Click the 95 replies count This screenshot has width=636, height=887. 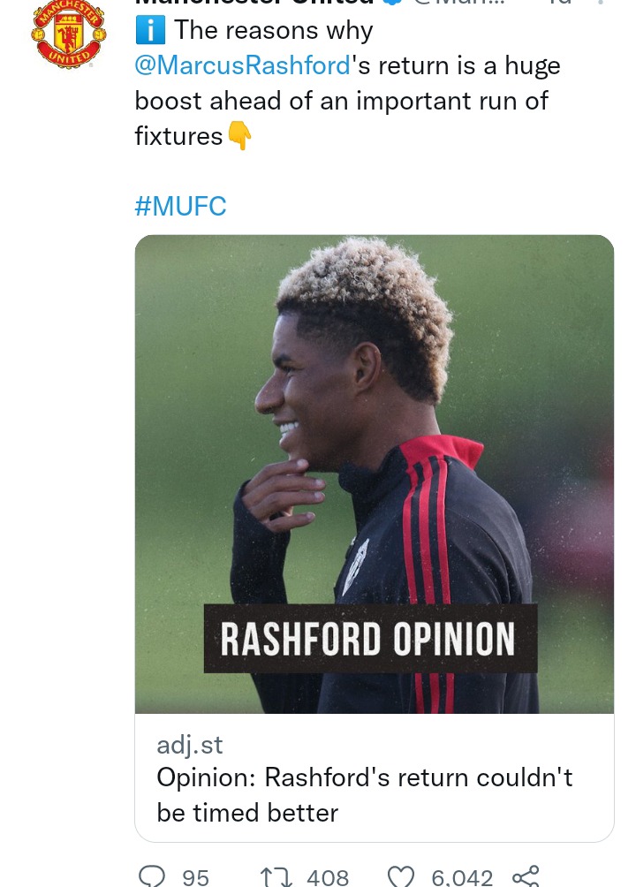196,878
